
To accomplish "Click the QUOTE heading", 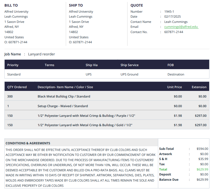I will tap(137, 5).
